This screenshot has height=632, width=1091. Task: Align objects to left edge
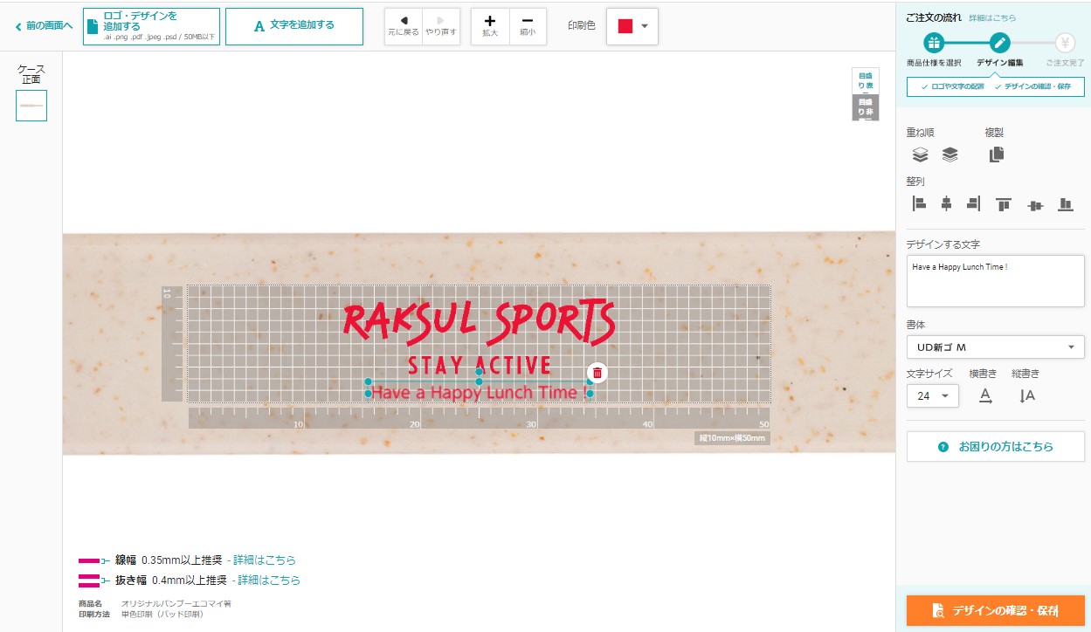point(919,203)
